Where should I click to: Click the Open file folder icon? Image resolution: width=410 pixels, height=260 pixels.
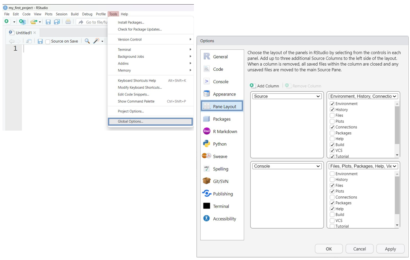coord(34,22)
